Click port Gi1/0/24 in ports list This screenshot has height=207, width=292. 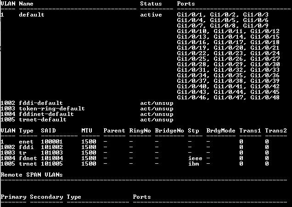pos(265,53)
